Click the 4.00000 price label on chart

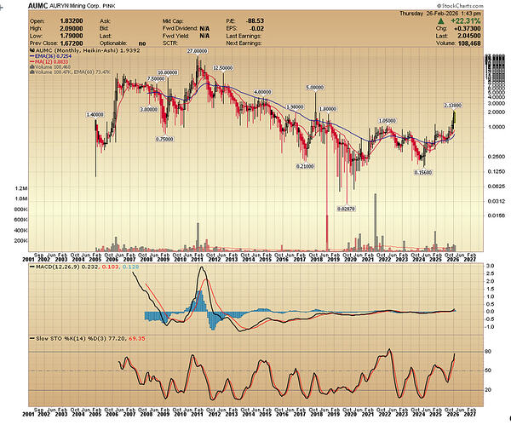(262, 92)
